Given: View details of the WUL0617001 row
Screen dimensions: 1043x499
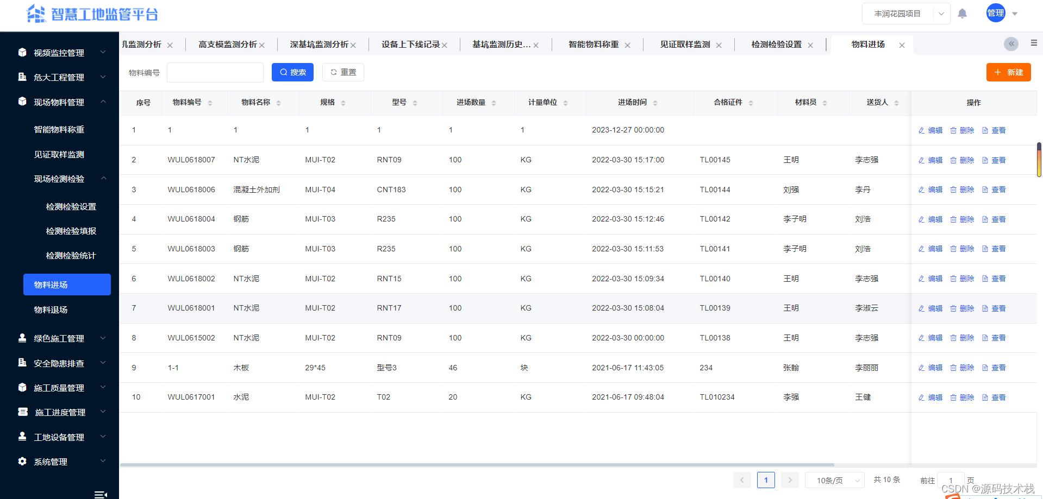Looking at the screenshot, I should 994,397.
